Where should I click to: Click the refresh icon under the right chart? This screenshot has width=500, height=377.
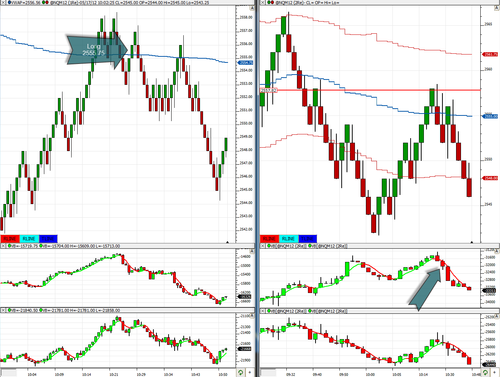click(x=485, y=373)
